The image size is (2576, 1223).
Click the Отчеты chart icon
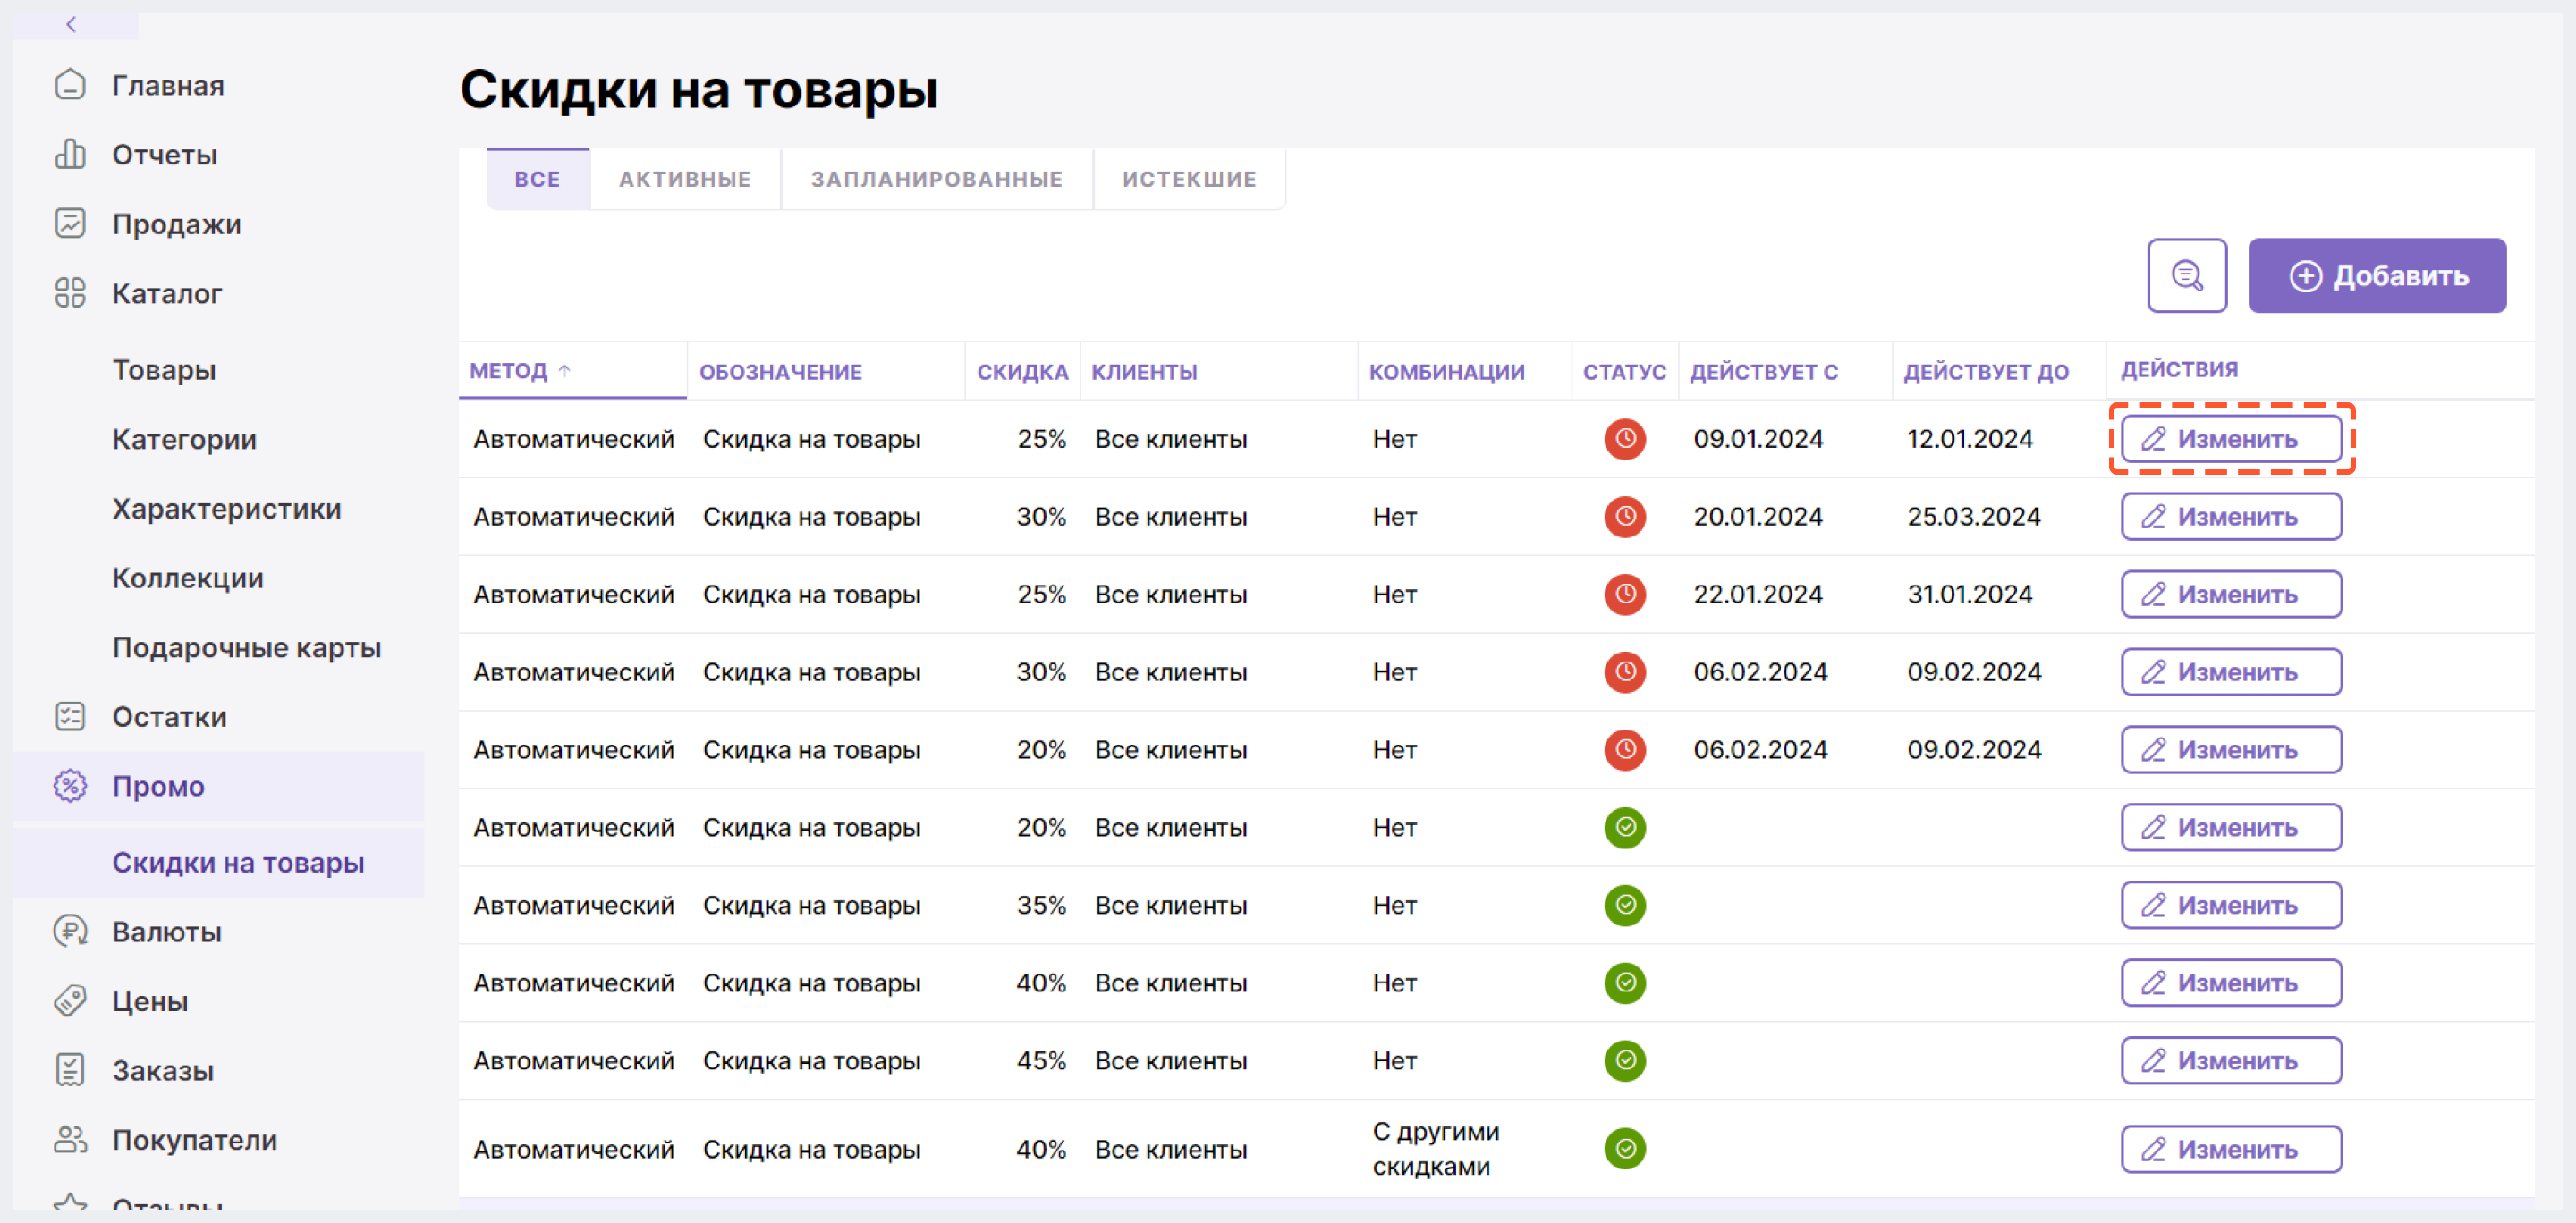tap(70, 154)
